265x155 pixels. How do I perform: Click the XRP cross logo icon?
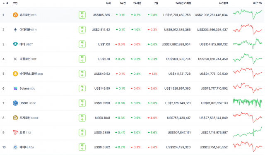click(15, 59)
